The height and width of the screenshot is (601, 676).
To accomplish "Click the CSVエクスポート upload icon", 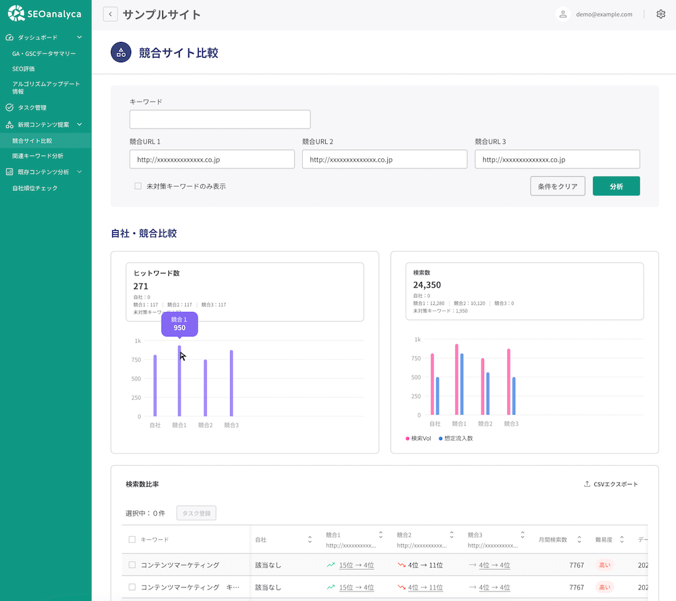I will point(587,485).
